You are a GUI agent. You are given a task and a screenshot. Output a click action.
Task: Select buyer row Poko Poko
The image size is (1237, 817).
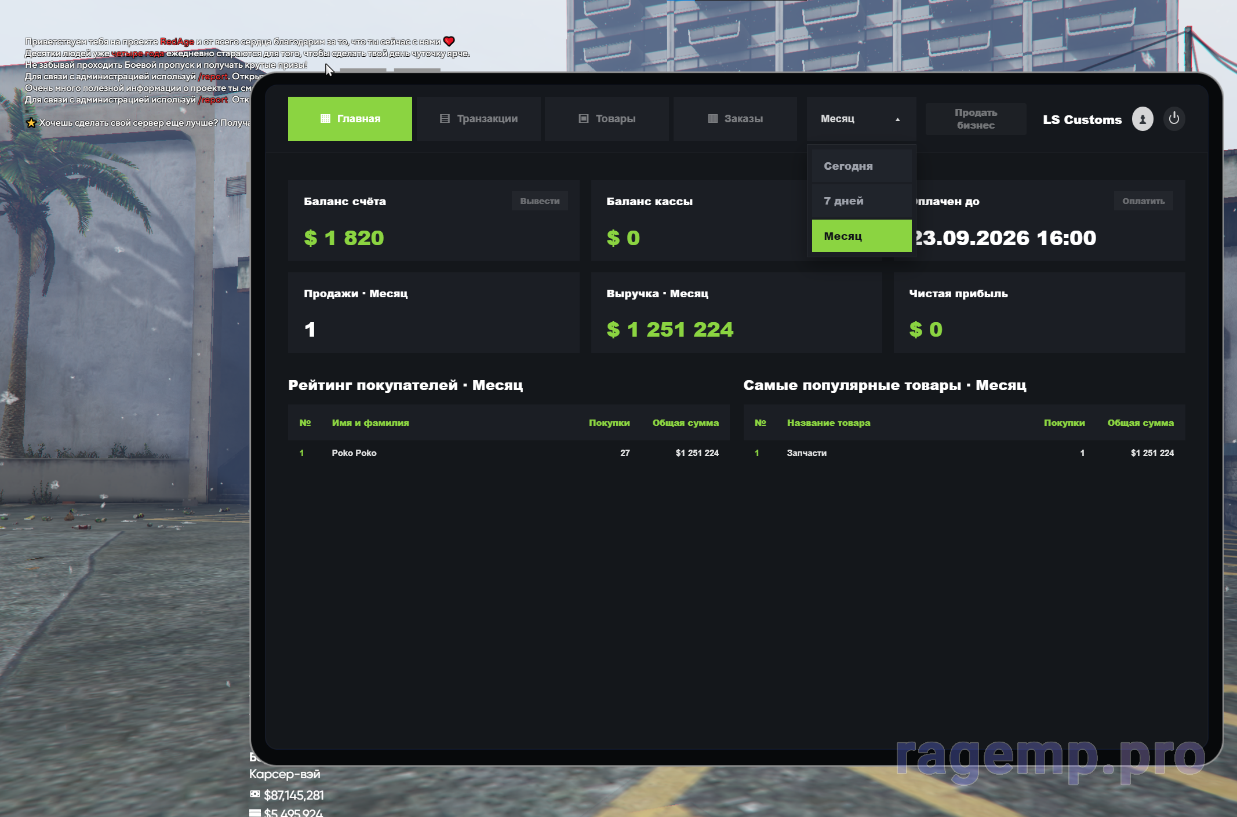[x=509, y=453]
